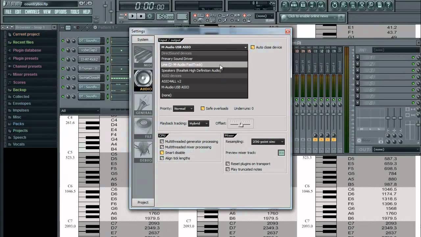Click the Save new version icon
The width and height of the screenshot is (421, 237).
pyautogui.click(x=344, y=5)
